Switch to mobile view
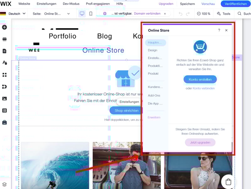Viewport: 251px width, 189px height. (x=91, y=14)
